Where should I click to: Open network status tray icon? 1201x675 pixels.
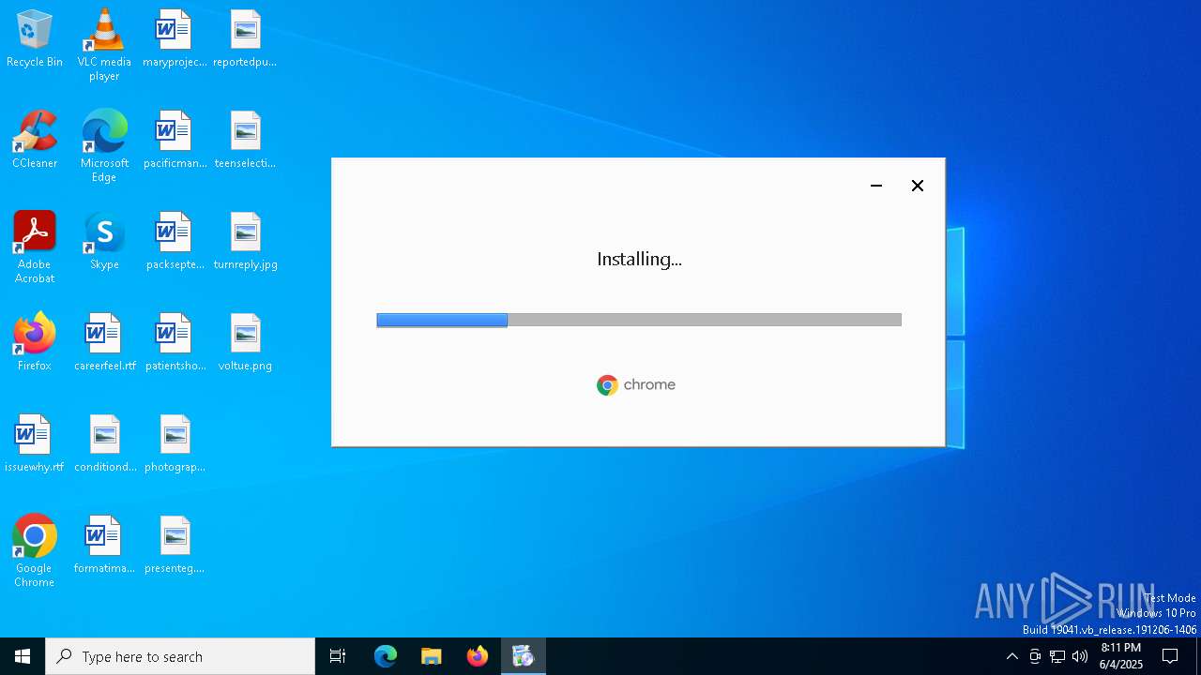(x=1057, y=656)
